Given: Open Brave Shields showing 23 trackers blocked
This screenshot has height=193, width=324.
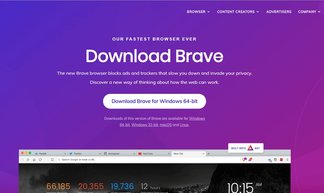Looking at the screenshot, I should (244, 159).
